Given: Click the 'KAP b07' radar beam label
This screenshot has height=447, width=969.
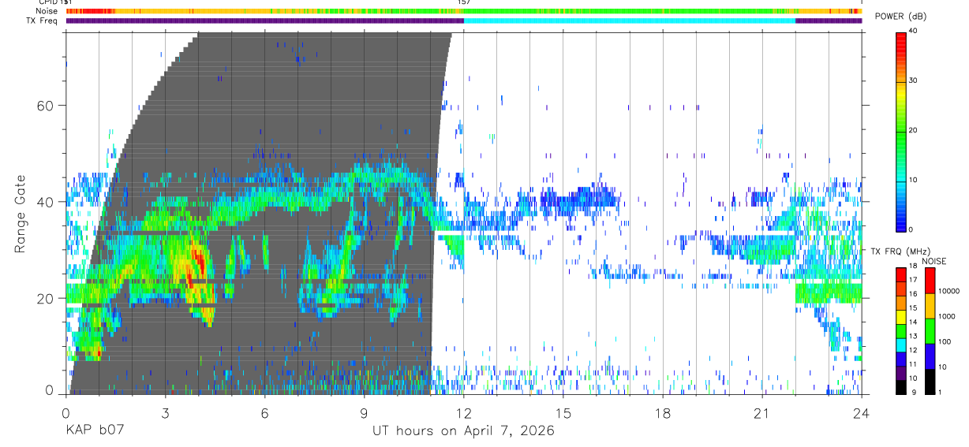Looking at the screenshot, I should 94,431.
